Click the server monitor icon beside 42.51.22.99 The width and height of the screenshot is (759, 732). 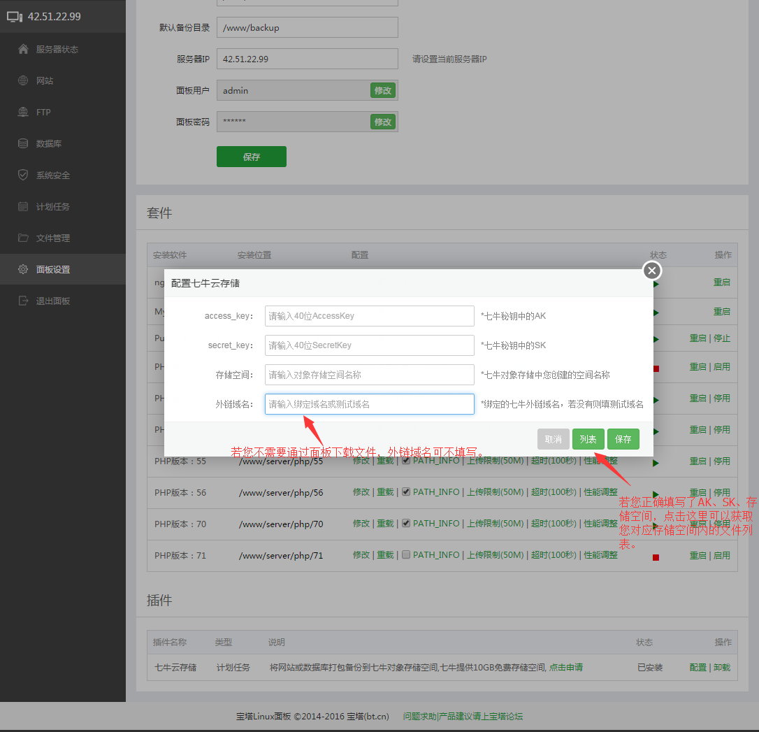(x=15, y=17)
